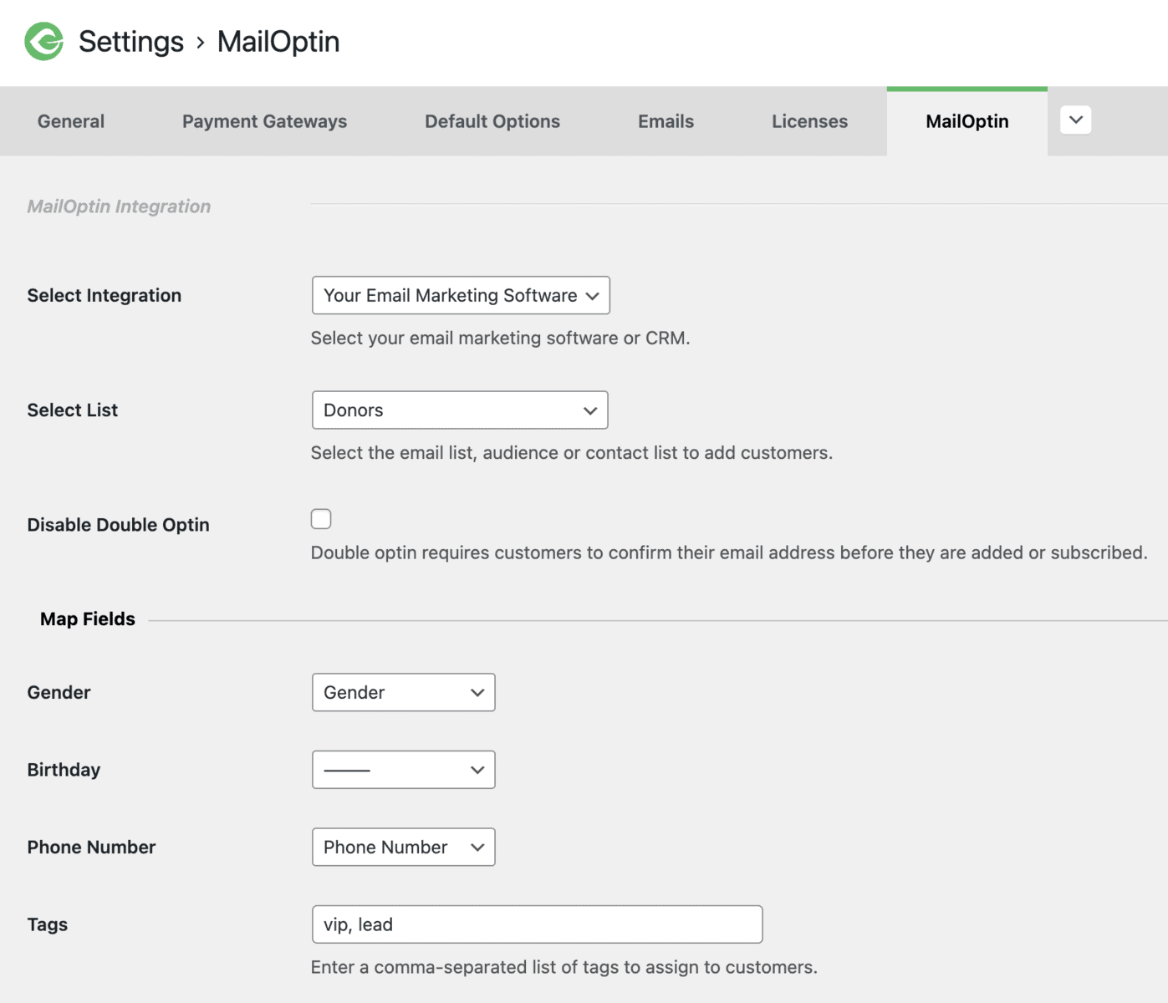Go to the Emails tab
Viewport: 1168px width, 1003px height.
click(666, 121)
